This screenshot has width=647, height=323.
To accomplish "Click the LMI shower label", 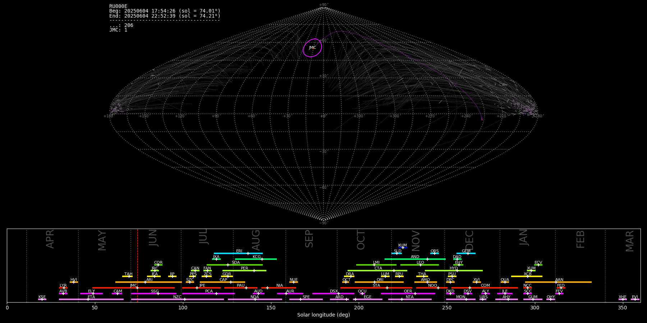I will [376, 263].
